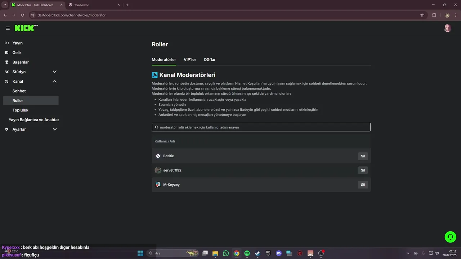Click the moderator username search field
The image size is (461, 259).
pyautogui.click(x=261, y=127)
